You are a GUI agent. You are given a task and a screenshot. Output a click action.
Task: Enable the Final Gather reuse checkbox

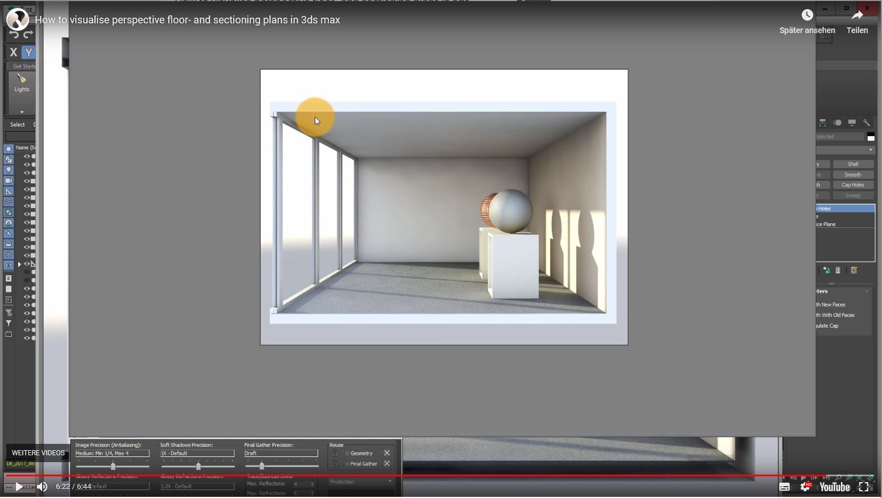(347, 464)
